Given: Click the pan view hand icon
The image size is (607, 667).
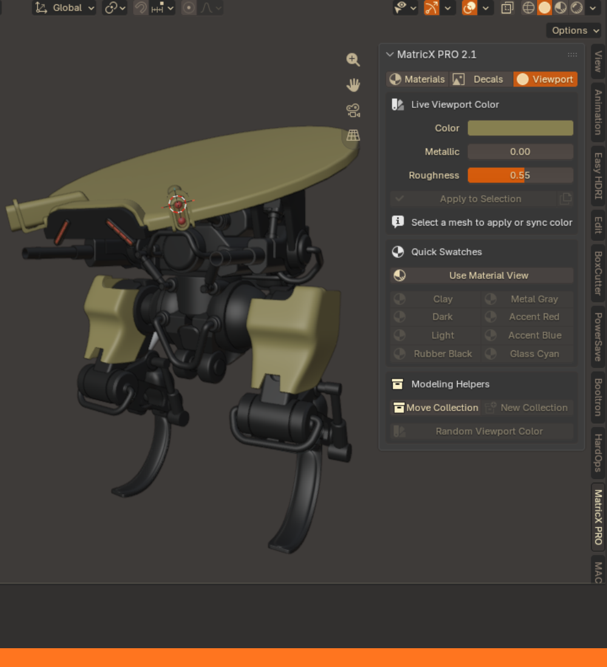Looking at the screenshot, I should tap(353, 85).
